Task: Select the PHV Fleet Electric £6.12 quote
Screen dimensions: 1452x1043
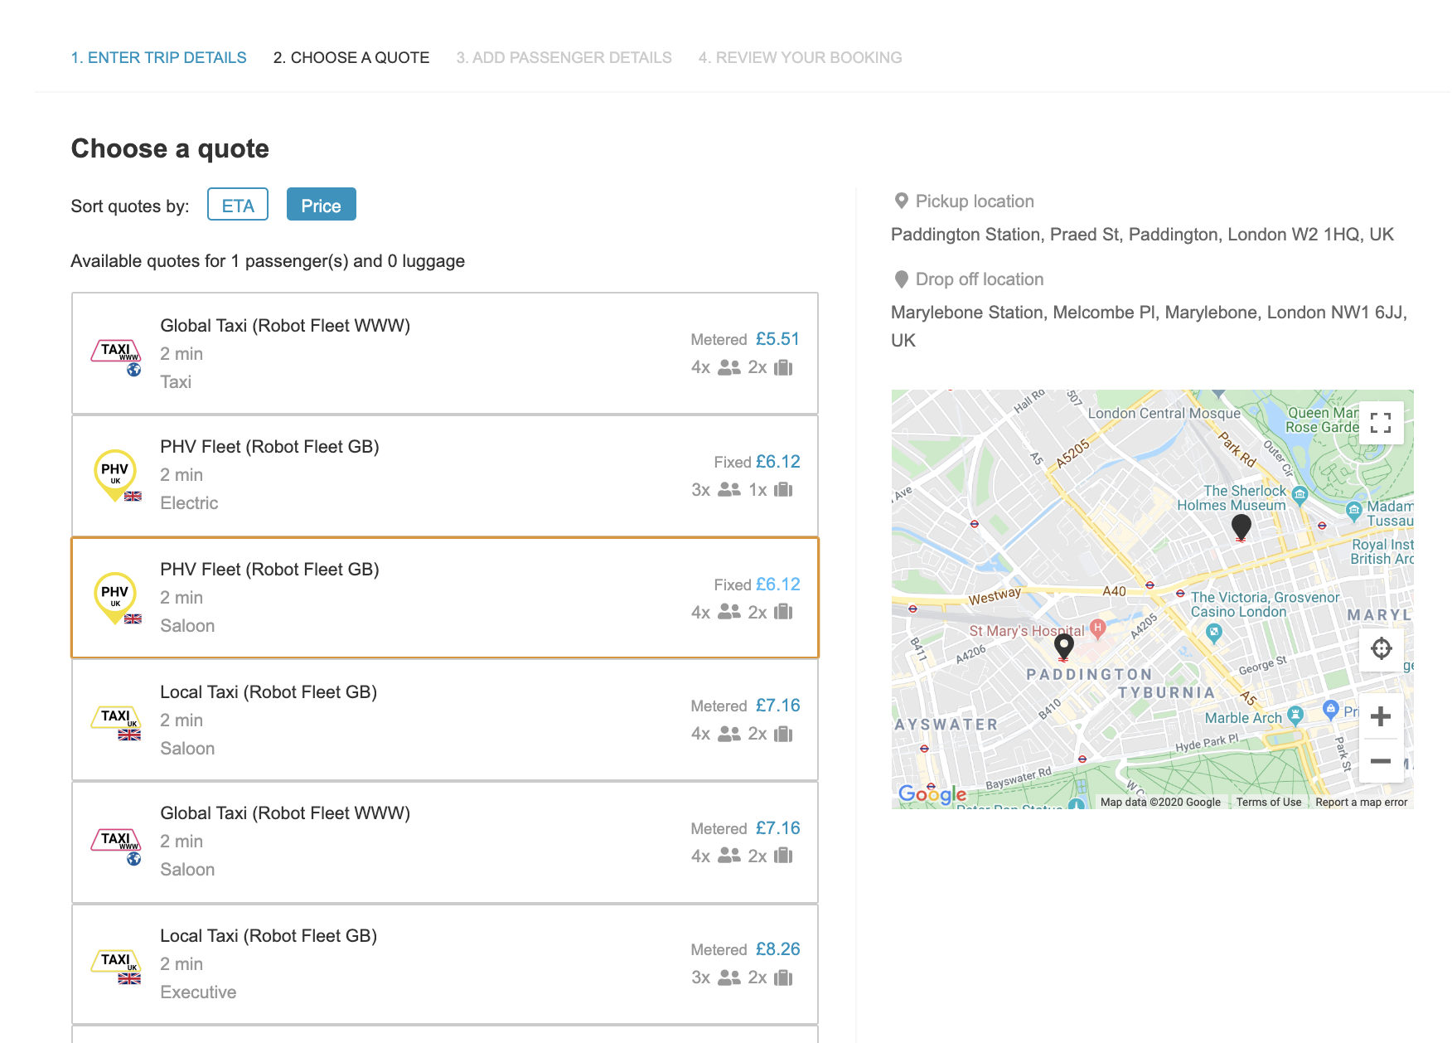Action: pos(445,476)
